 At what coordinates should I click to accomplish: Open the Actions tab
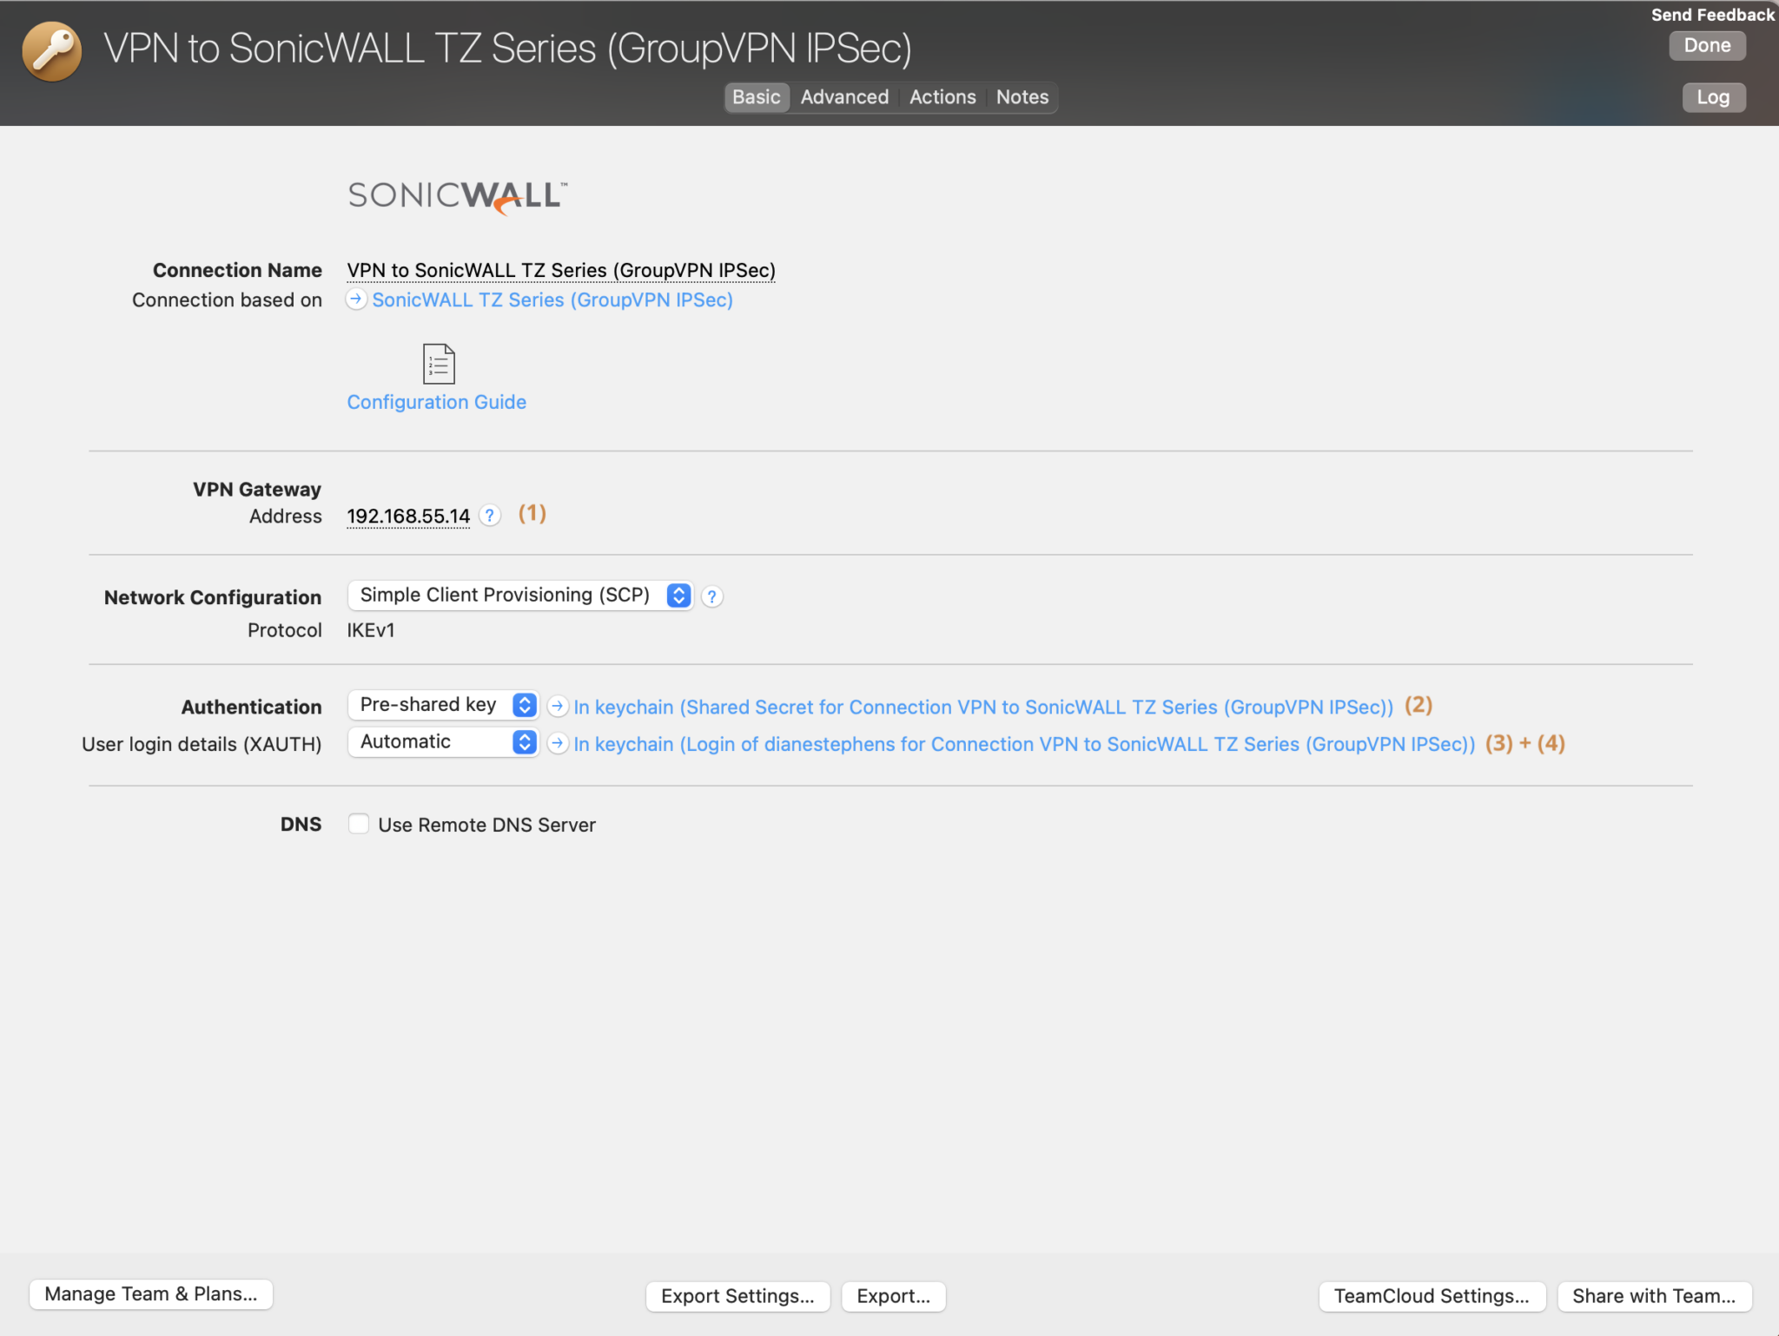coord(942,96)
